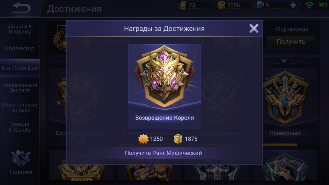The image size is (329, 185).
Task: Tap the Получите Ранг Мифический bar
Action: coord(164,153)
